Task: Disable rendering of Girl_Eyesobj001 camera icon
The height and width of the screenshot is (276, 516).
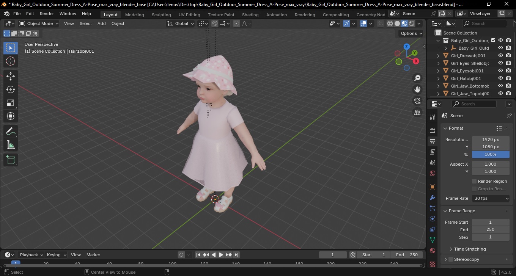Action: click(x=508, y=71)
